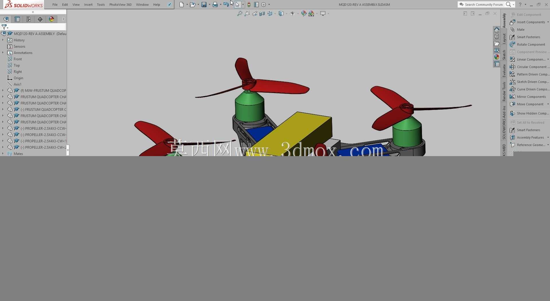Image resolution: width=550 pixels, height=301 pixels.
Task: Undo the last action
Action: (x=226, y=5)
